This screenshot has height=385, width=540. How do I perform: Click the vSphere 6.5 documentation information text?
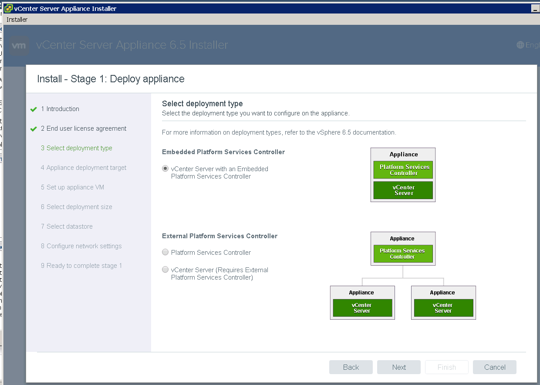click(279, 132)
